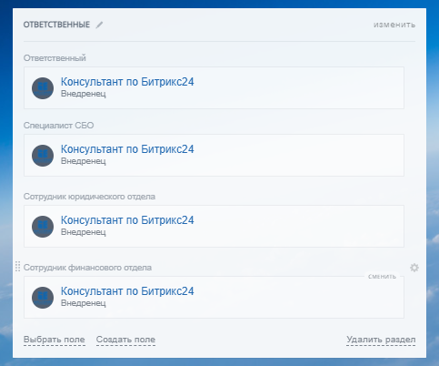Screen dimensions: 439x366
Task: Click the изменить link in section header
Action: click(x=394, y=25)
